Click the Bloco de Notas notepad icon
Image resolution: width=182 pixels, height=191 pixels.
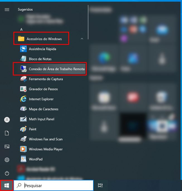[23, 59]
